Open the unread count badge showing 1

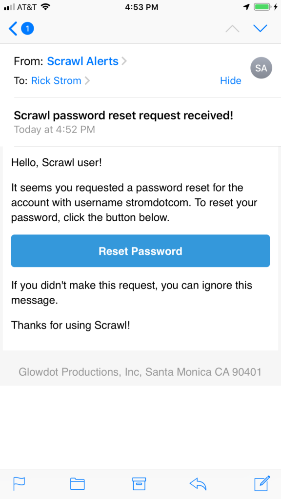(x=27, y=29)
